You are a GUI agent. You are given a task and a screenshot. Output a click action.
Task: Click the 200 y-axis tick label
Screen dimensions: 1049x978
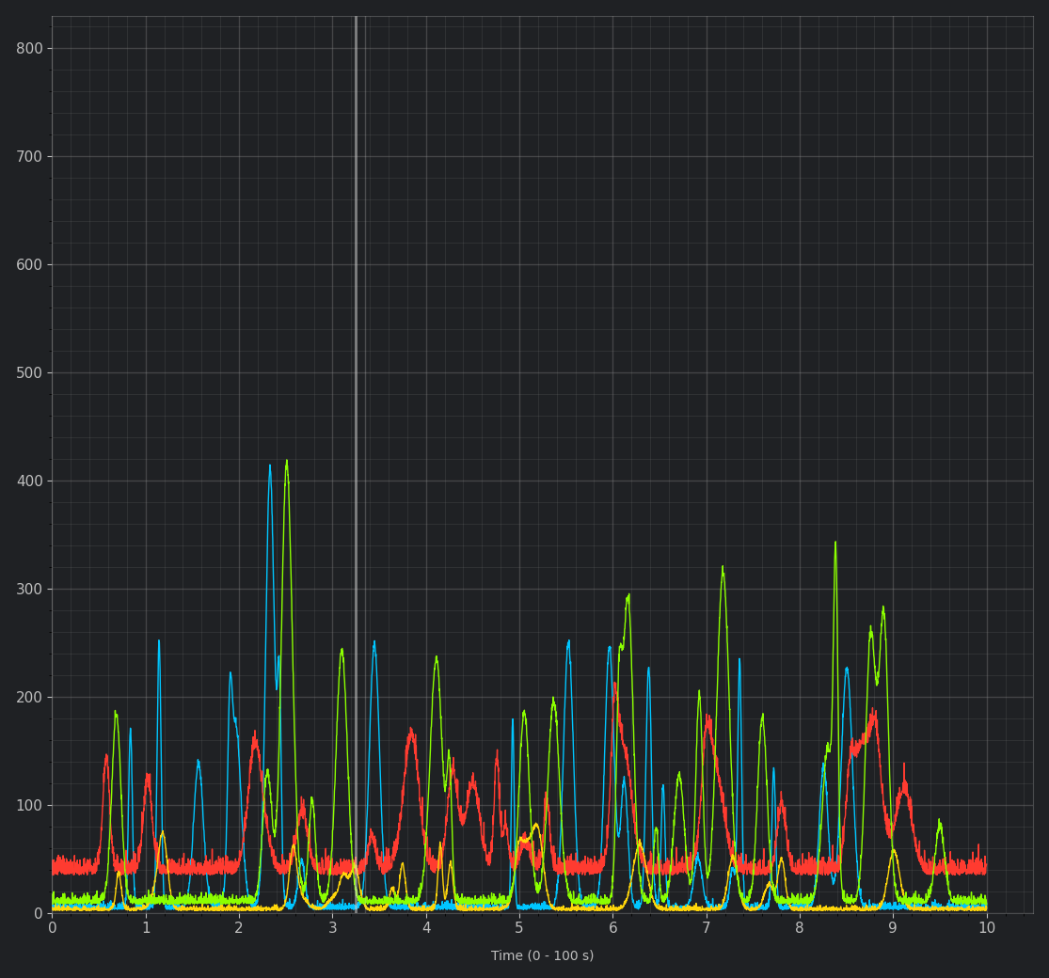(x=30, y=697)
